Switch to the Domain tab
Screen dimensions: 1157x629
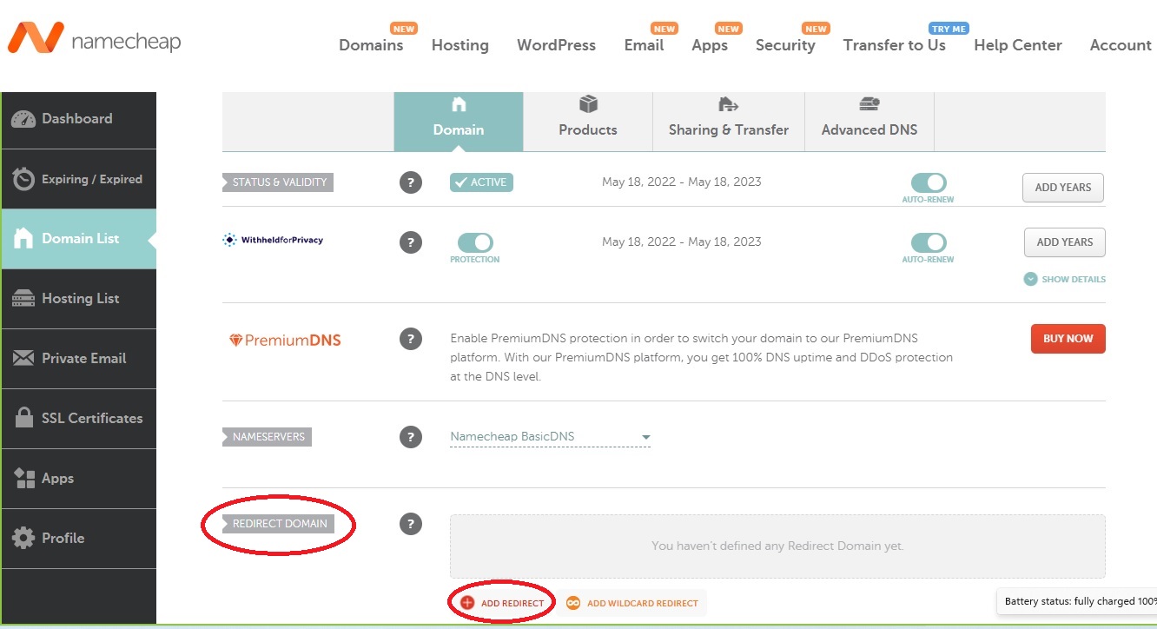coord(459,122)
